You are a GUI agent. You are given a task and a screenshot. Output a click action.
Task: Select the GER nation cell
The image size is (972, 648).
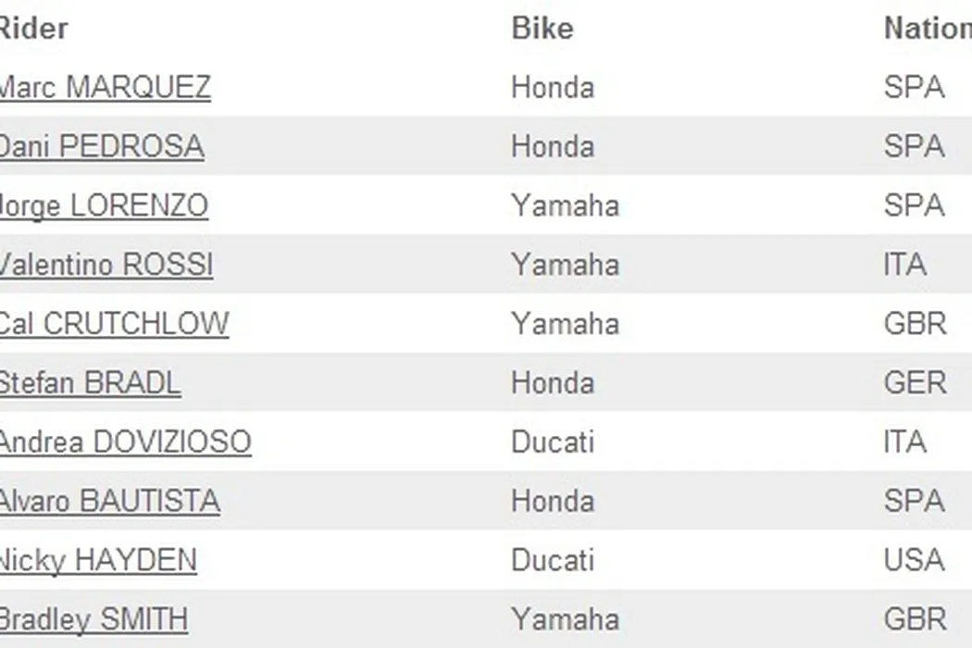915,383
